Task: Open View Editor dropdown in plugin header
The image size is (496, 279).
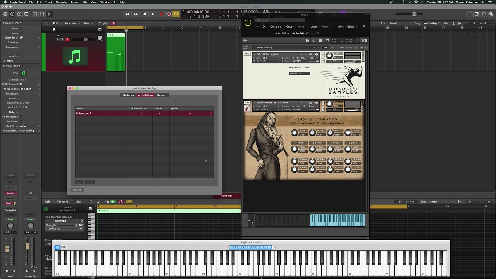Action: pyautogui.click(x=353, y=26)
